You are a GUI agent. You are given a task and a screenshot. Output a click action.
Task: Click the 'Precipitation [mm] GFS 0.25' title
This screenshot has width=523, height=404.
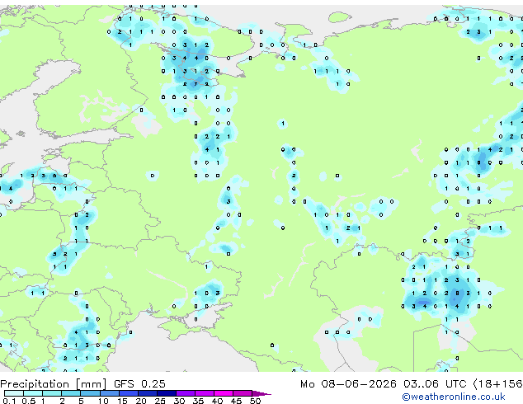tap(82, 384)
